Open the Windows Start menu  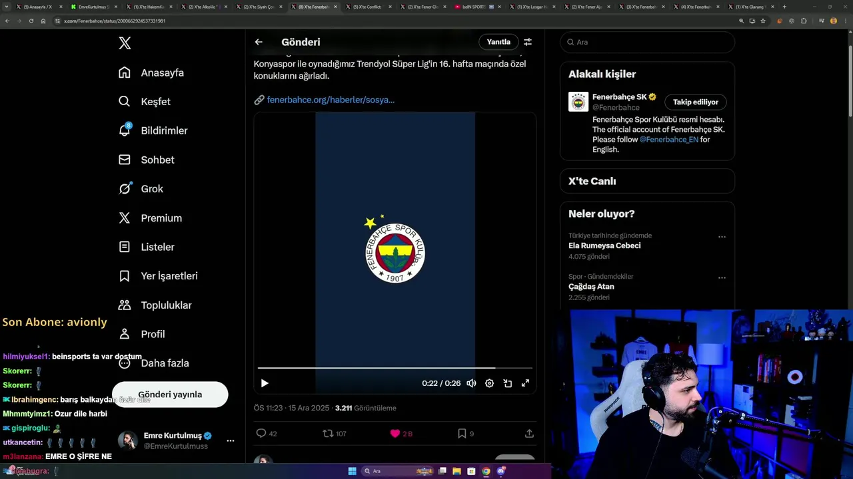[352, 471]
